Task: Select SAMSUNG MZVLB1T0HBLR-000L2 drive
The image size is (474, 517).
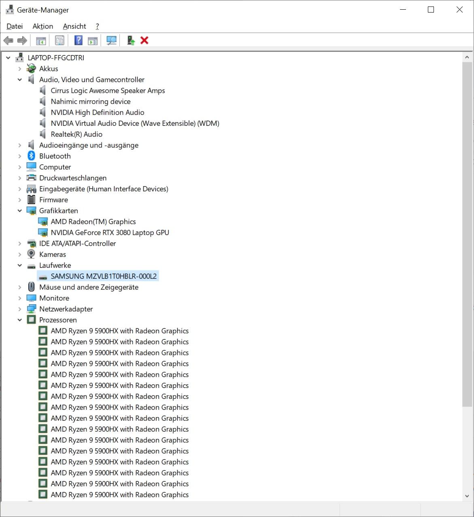Action: (104, 276)
